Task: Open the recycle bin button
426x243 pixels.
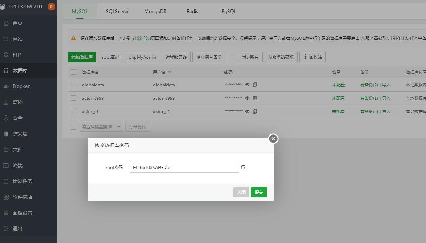Action: pos(312,57)
